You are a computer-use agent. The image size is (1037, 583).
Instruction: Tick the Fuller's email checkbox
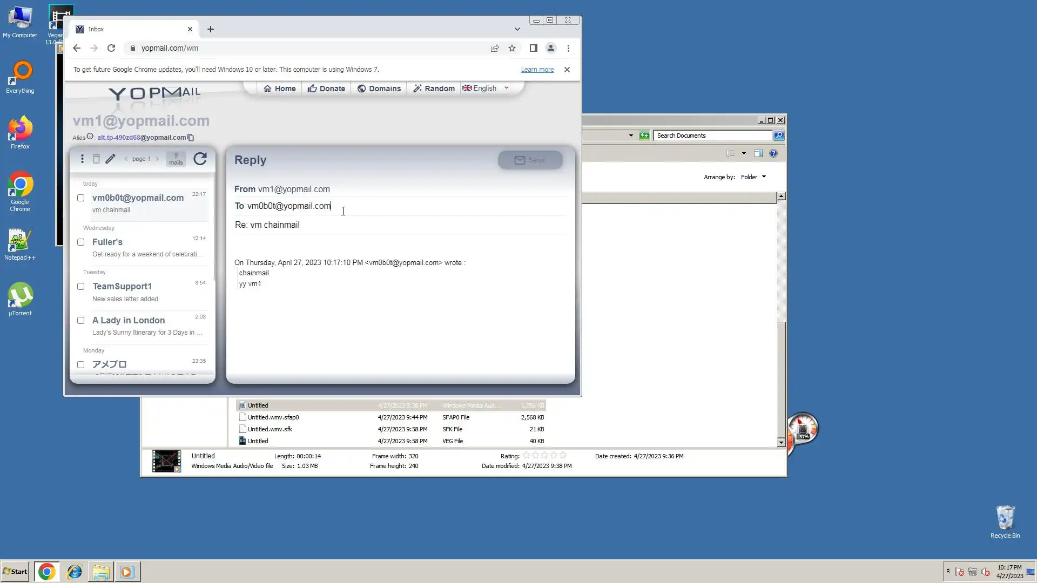(x=81, y=242)
